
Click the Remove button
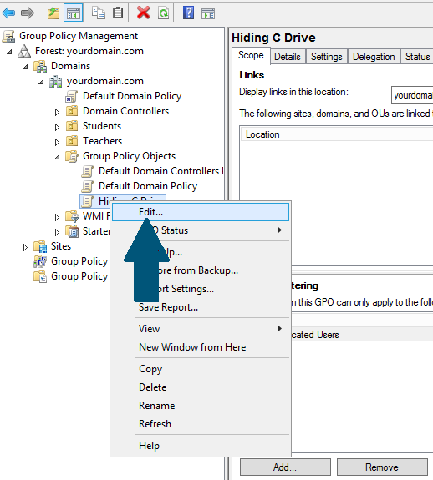pyautogui.click(x=382, y=467)
